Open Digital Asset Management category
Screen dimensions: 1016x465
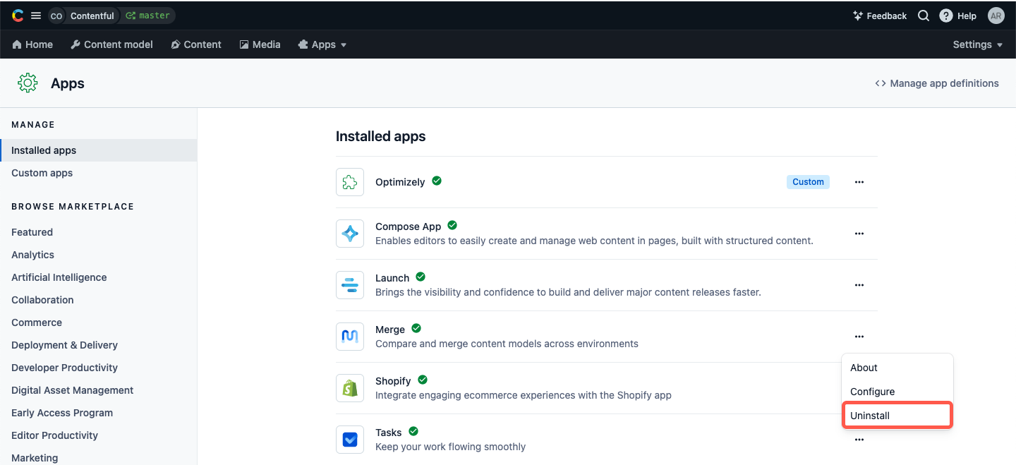tap(72, 390)
